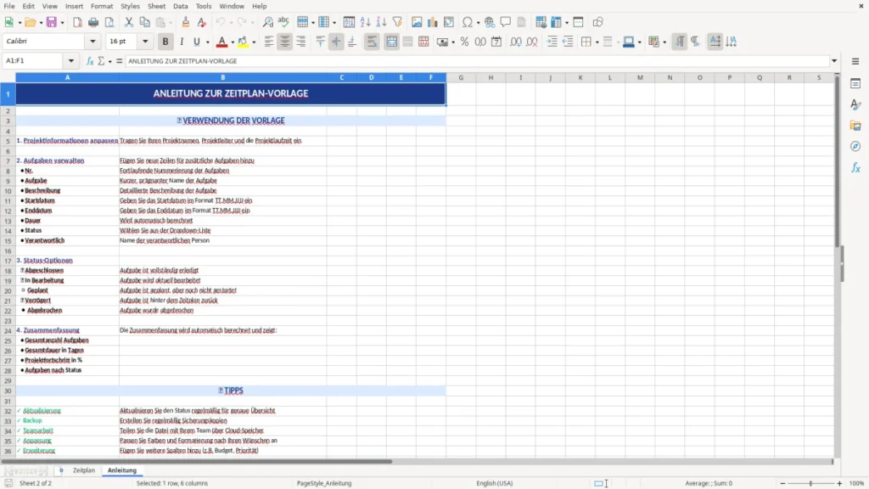Click the Insert Hyperlink icon
Image resolution: width=869 pixels, height=489 pixels.
490,22
